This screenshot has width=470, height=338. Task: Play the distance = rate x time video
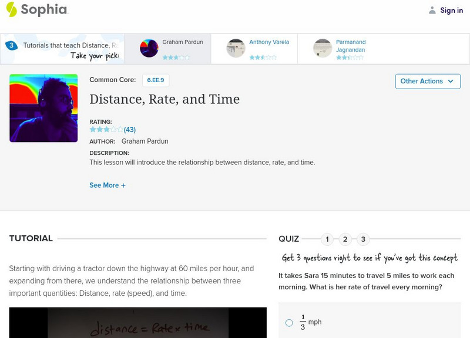pos(138,322)
